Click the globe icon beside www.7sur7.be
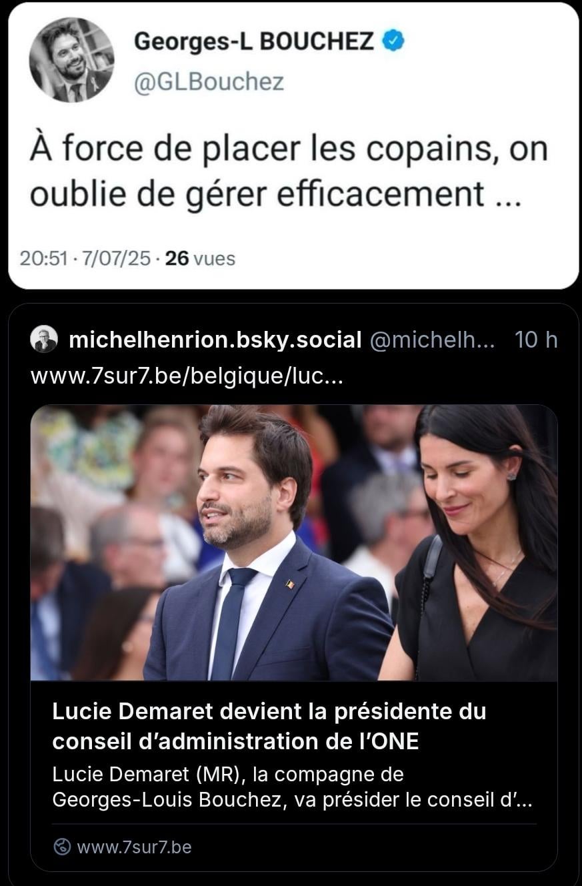 point(62,847)
